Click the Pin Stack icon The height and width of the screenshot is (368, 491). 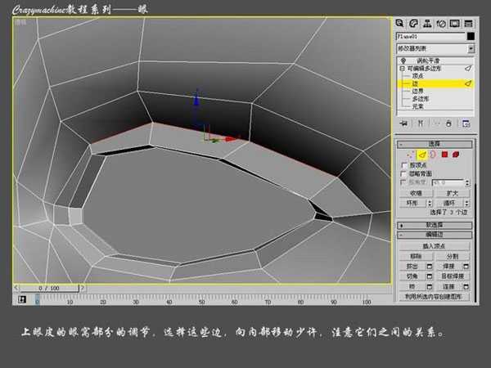point(404,123)
